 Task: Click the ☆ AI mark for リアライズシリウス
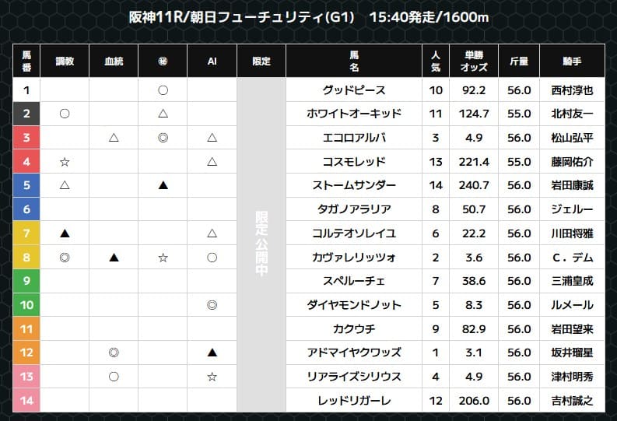pos(212,377)
